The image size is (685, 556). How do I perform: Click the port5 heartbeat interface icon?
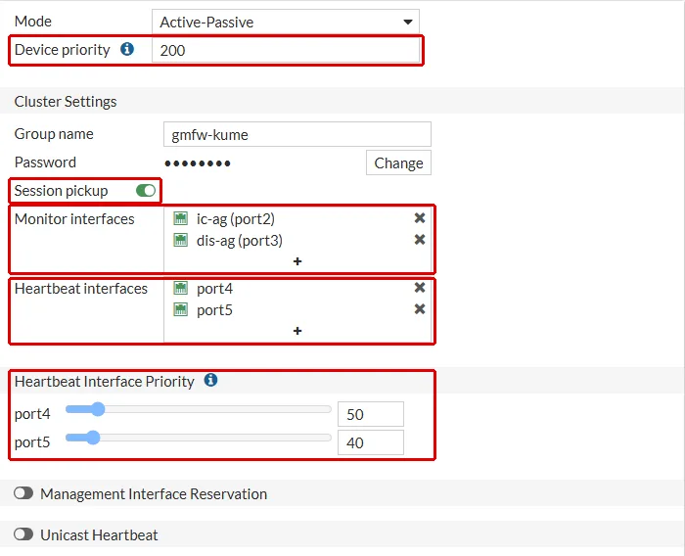pyautogui.click(x=180, y=309)
